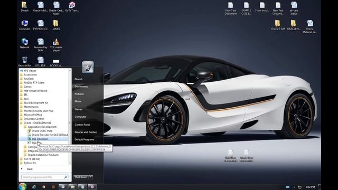The width and height of the screenshot is (338, 190).
Task: Select the Recycle Bin desktop icon
Action: click(x=25, y=62)
